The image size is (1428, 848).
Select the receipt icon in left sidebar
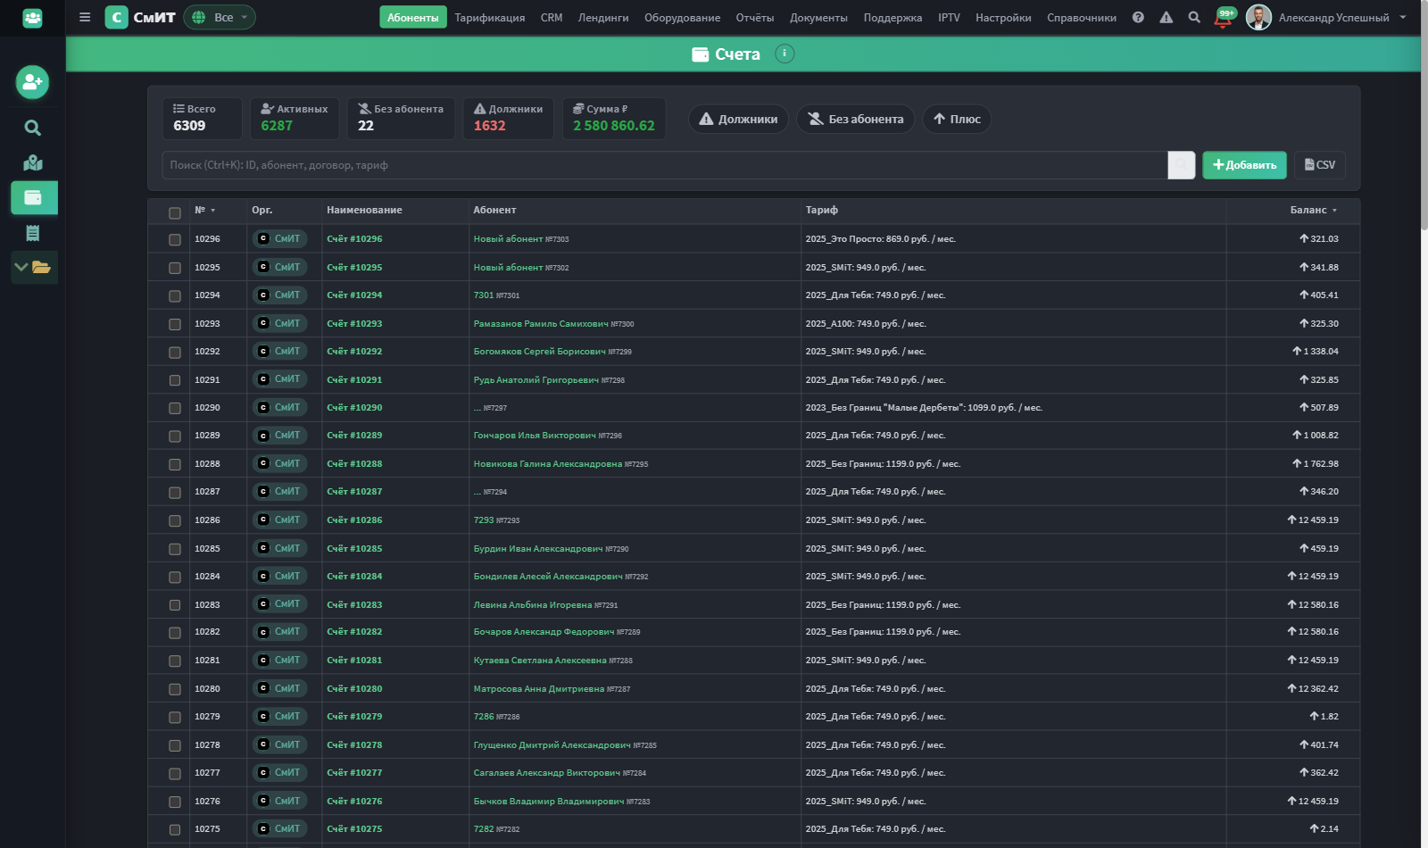coord(33,233)
